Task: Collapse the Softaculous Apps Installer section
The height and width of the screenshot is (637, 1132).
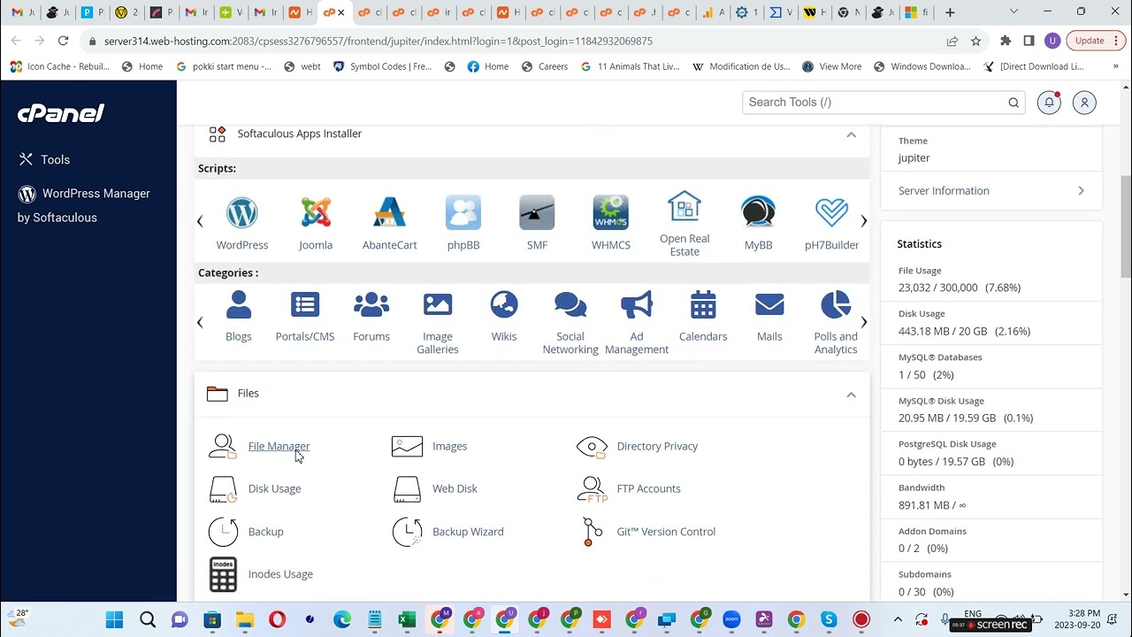Action: (x=851, y=134)
